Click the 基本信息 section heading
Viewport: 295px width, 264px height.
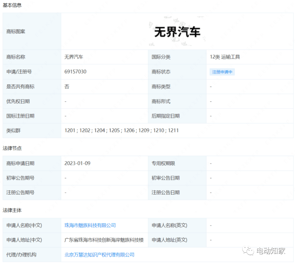12,5
